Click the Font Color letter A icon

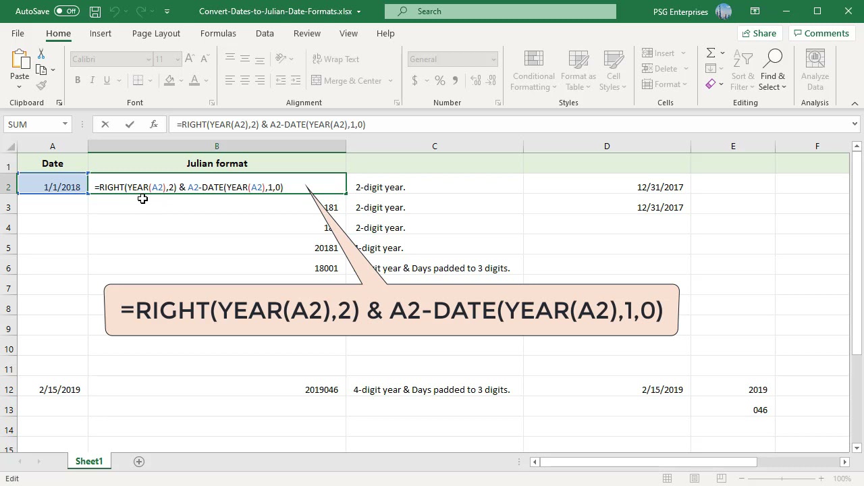pos(194,80)
